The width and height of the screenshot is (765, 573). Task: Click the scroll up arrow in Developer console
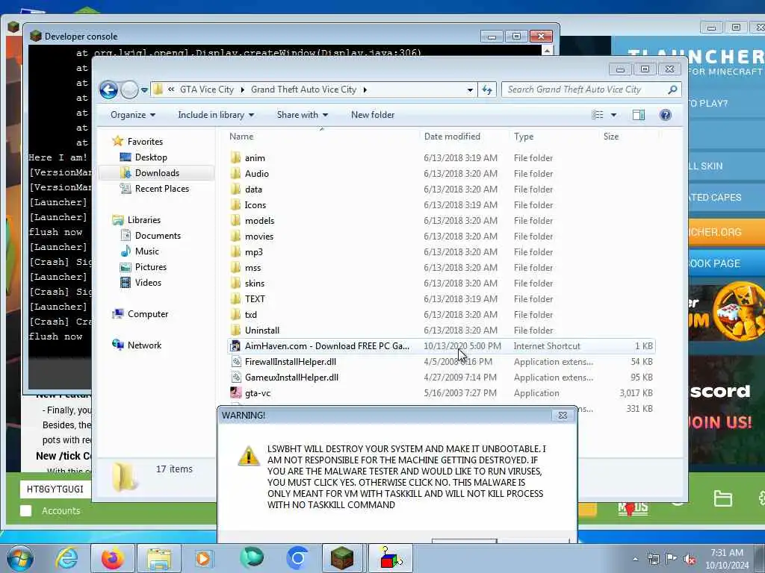[x=548, y=50]
